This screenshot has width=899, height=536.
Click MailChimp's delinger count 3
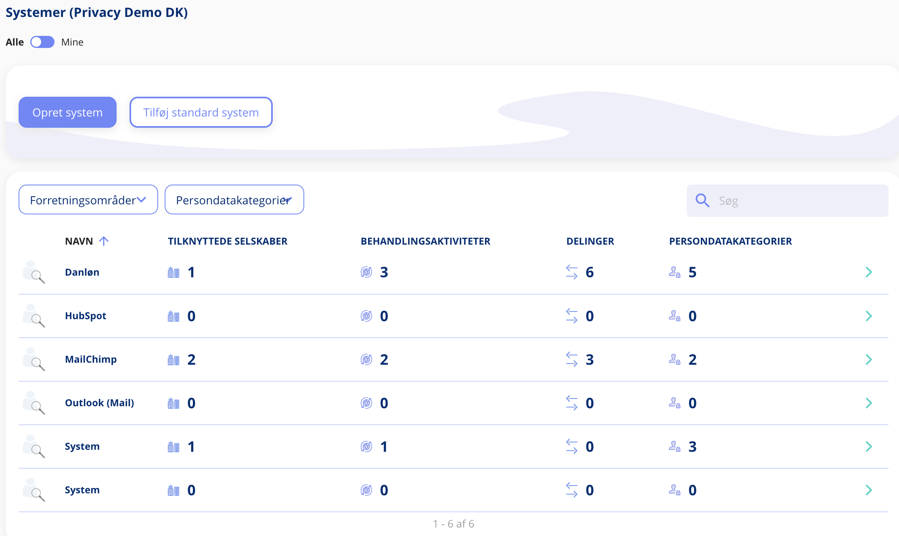[x=590, y=359]
